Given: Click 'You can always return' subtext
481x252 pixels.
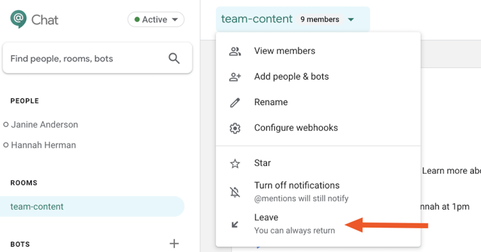Looking at the screenshot, I should click(x=294, y=230).
